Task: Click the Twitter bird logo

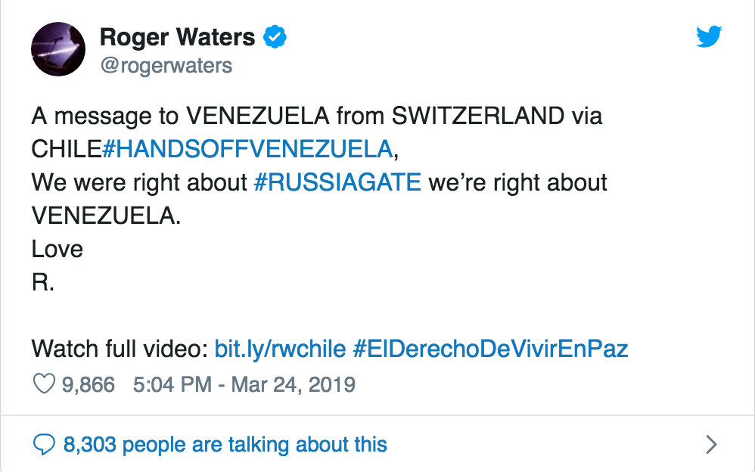Action: (709, 36)
